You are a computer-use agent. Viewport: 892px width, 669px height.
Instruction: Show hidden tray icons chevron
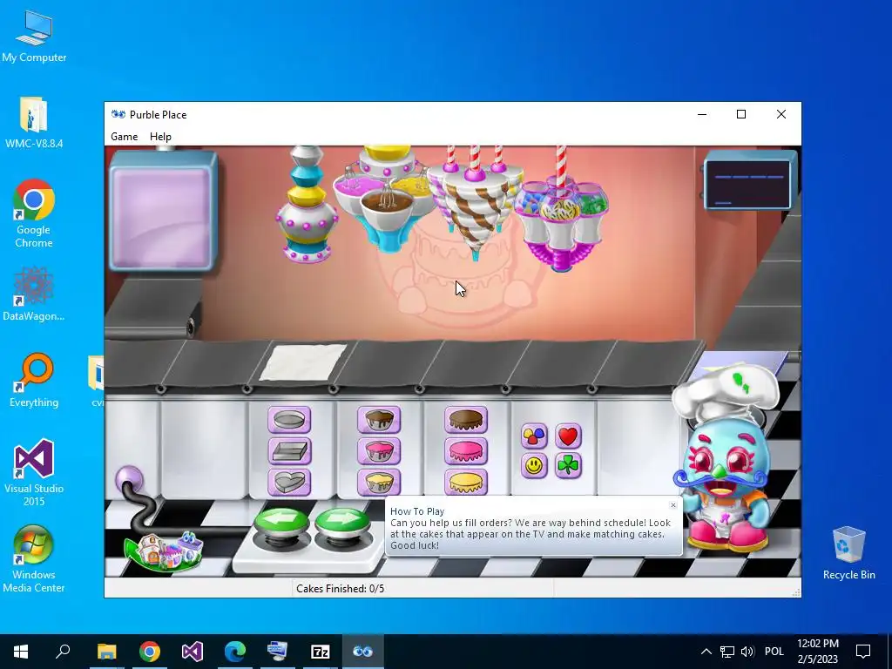pyautogui.click(x=706, y=652)
